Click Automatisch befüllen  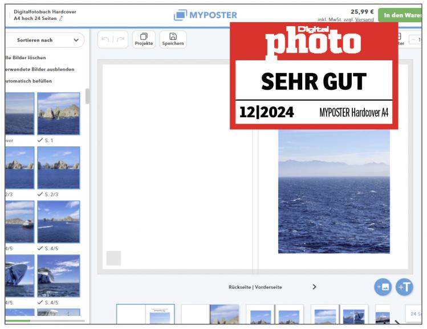[29, 81]
